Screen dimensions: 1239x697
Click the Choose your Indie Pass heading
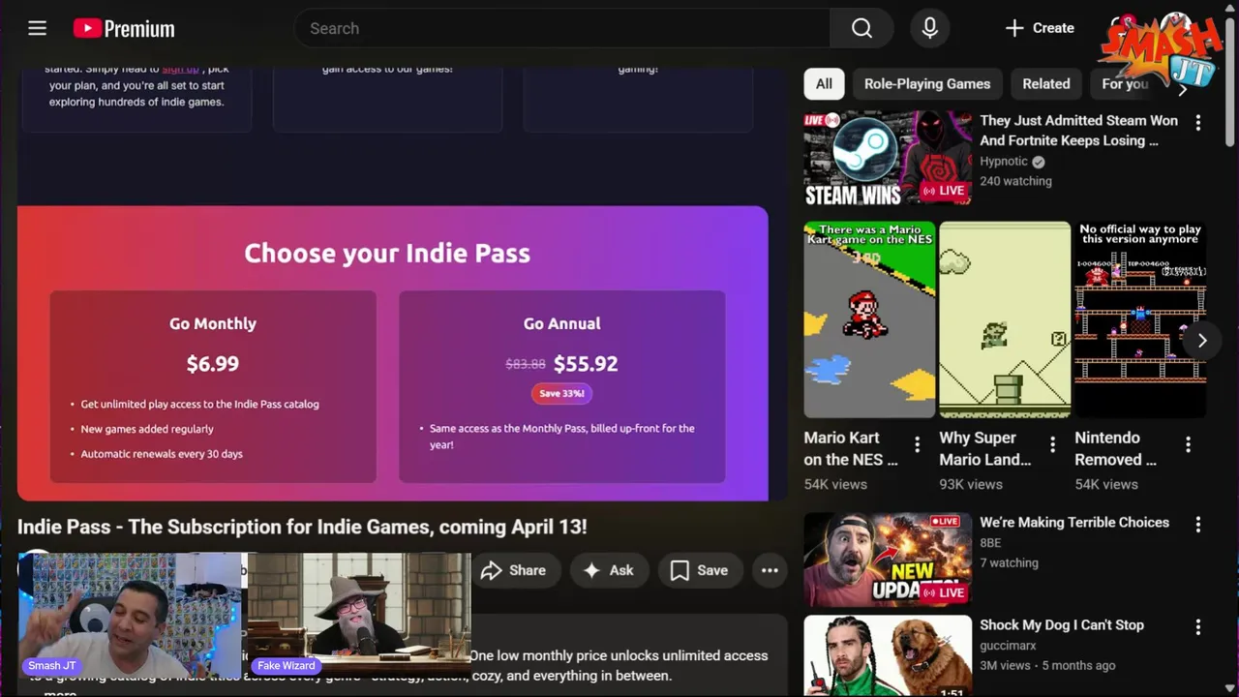387,253
